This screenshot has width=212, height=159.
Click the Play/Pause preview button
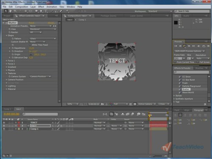184,46
